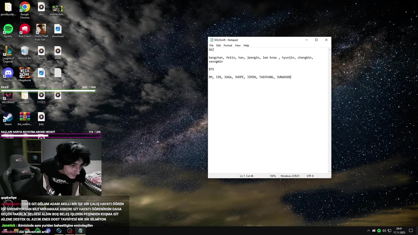Click the Notepad scrollbar down arrow
The height and width of the screenshot is (235, 418).
tap(329, 171)
